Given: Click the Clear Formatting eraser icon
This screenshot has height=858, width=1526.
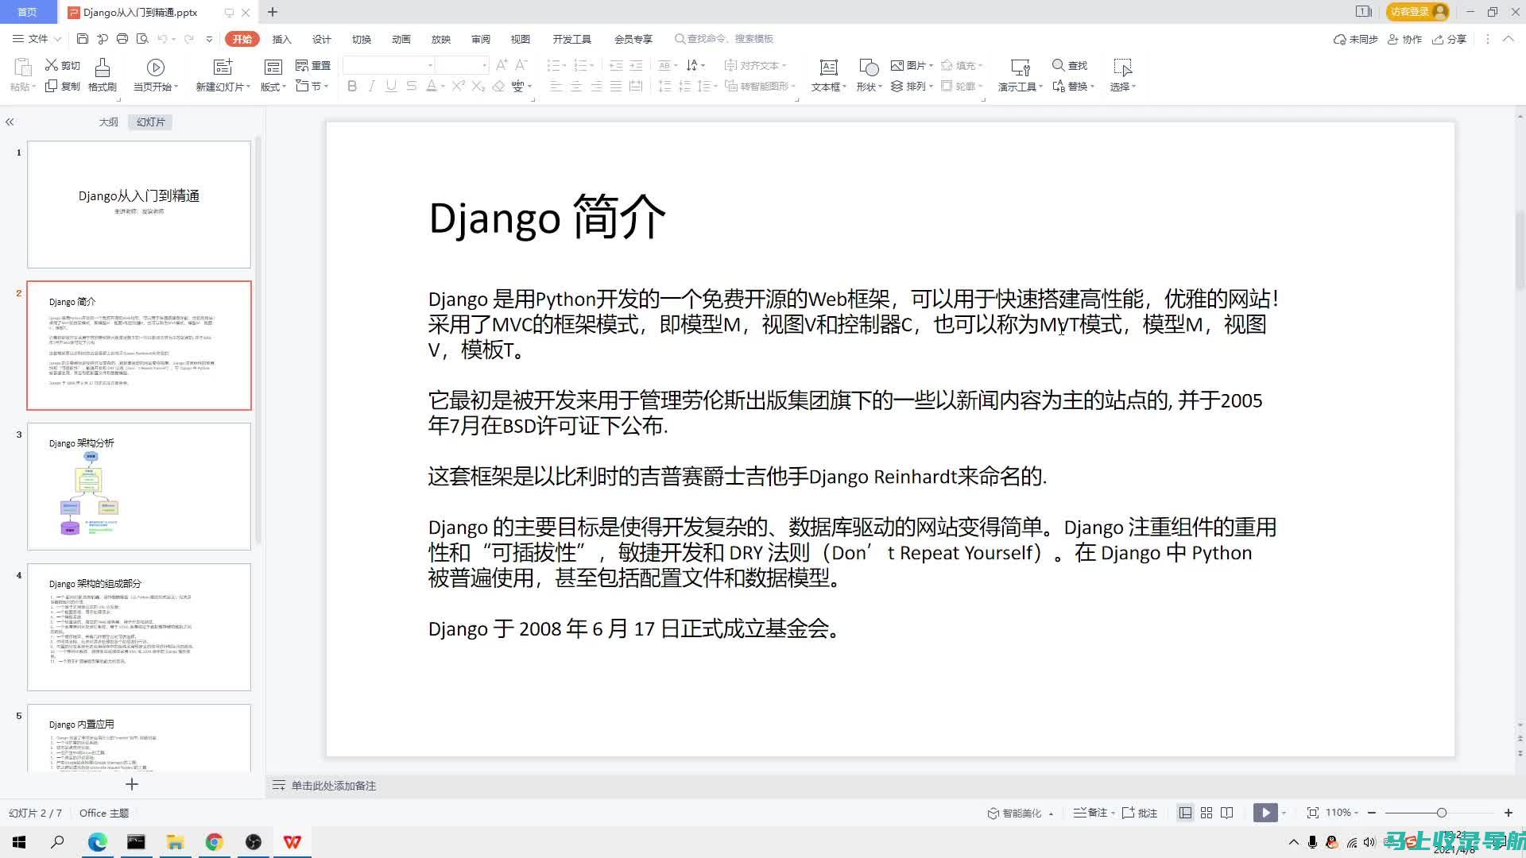Looking at the screenshot, I should coord(498,86).
